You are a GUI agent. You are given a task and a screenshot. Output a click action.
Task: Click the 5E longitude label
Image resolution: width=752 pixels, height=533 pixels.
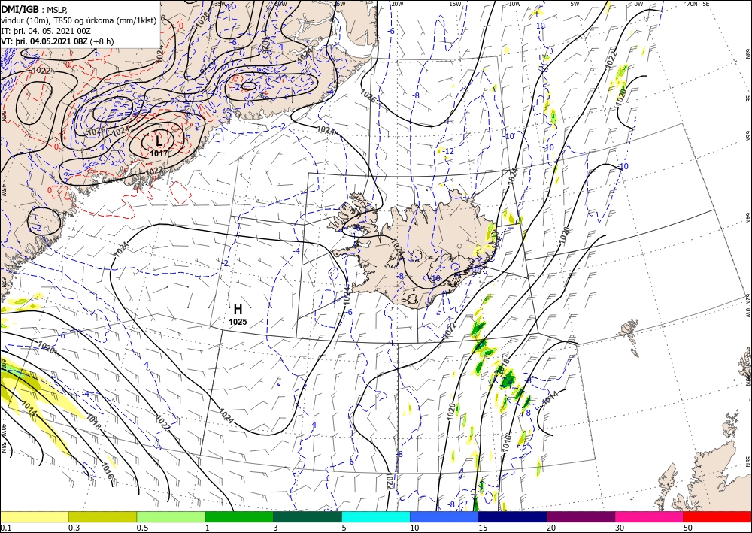(x=706, y=4)
